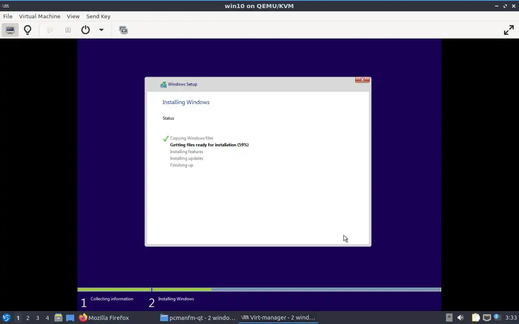519x324 pixels.
Task: Show virtual hardware details lightbulb
Action: (28, 30)
